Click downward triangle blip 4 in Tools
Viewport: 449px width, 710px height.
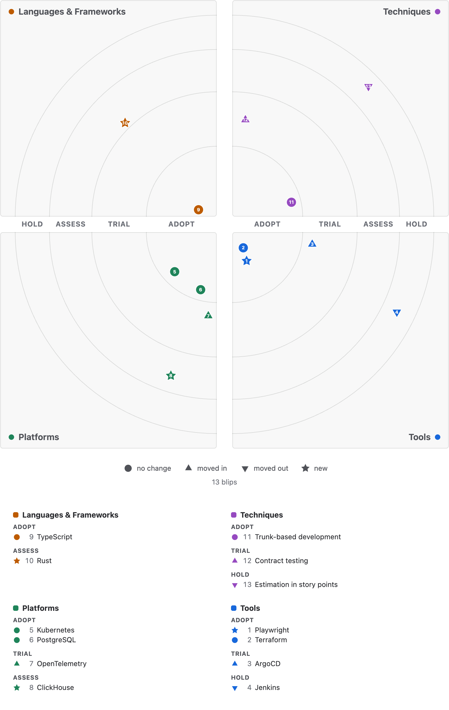click(397, 312)
